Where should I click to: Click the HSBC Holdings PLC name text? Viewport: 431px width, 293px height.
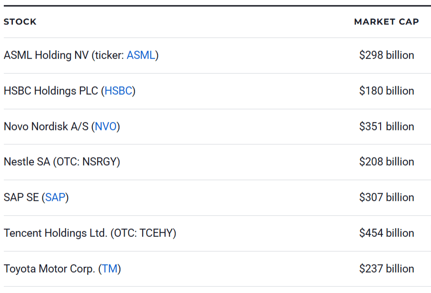click(x=50, y=91)
